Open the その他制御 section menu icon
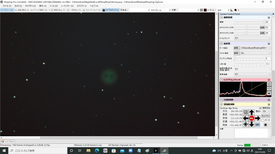This screenshot has width=275, height=154. coord(269,100)
